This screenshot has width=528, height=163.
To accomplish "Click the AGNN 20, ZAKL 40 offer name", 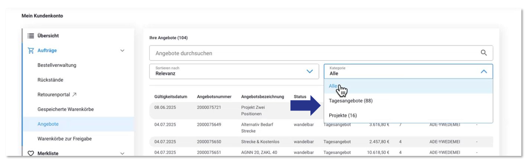I will point(259,153).
